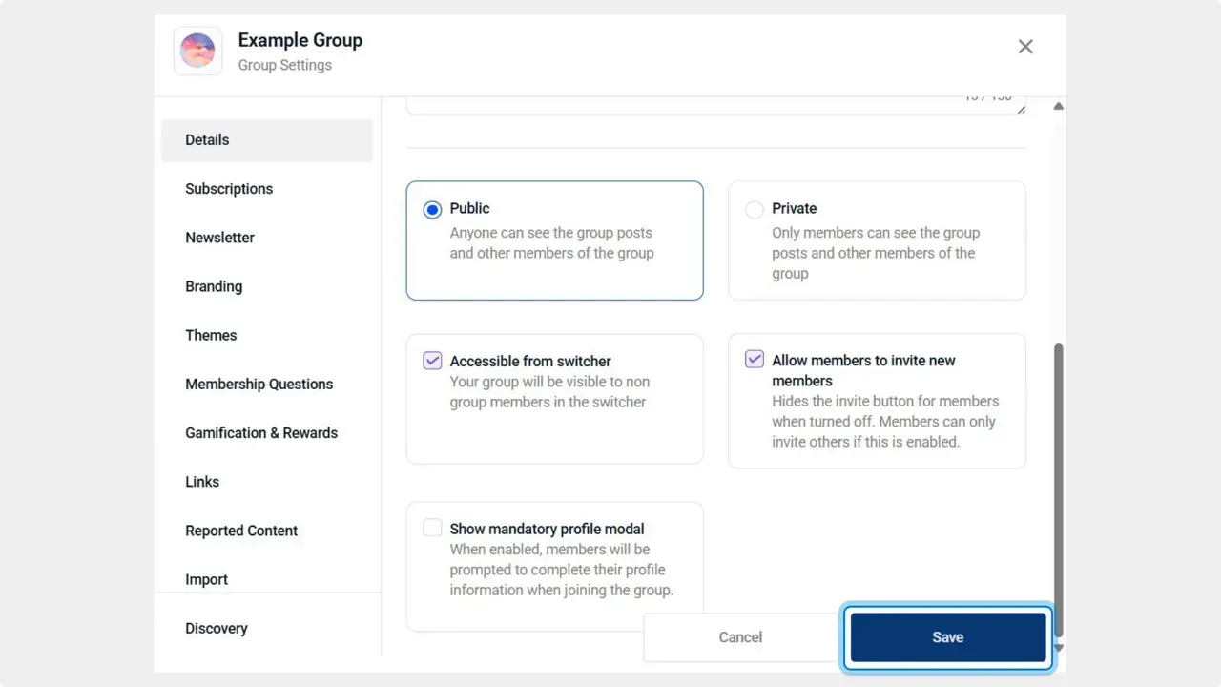The width and height of the screenshot is (1221, 687).
Task: Disable Accessible from switcher
Action: click(x=432, y=360)
